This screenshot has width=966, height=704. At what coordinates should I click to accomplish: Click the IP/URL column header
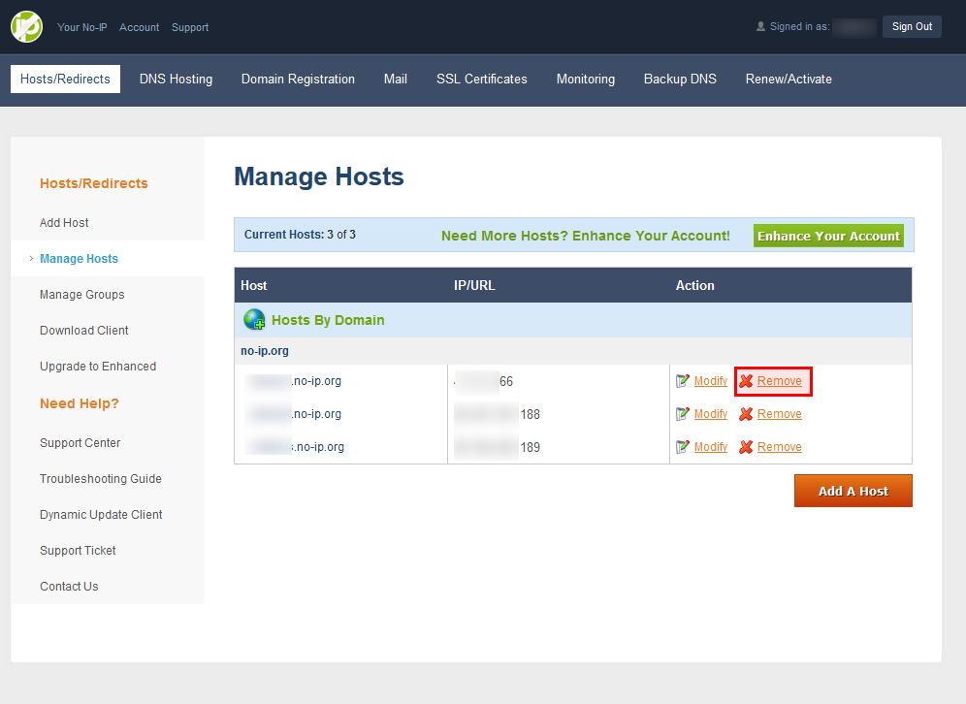coord(474,285)
